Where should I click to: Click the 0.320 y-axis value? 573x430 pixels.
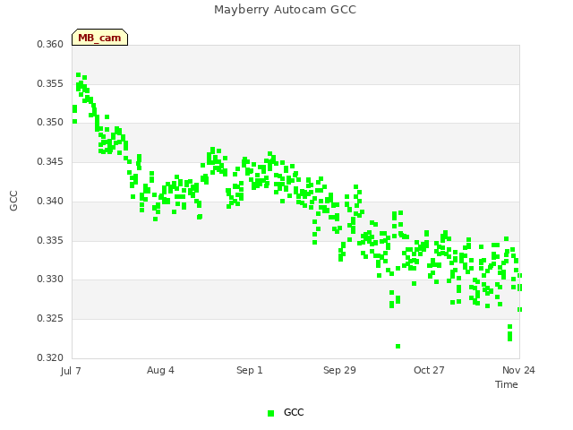(x=50, y=357)
